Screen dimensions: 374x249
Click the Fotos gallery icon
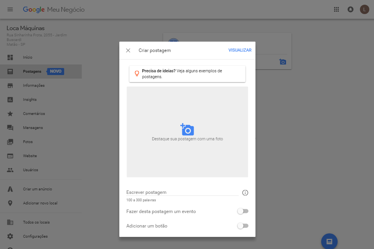(x=10, y=142)
